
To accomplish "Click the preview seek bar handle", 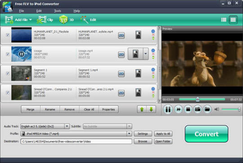I will [198, 99].
